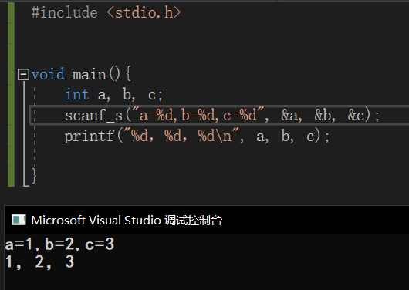Click the void keyword before main
This screenshot has height=290, width=409.
48,74
